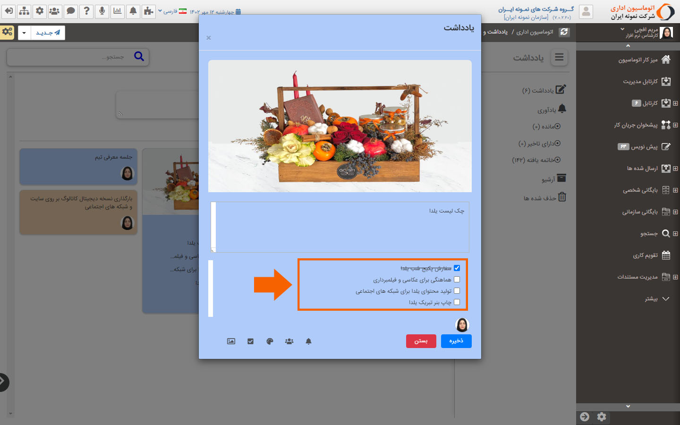Open the color palette picker in the note dialog
The image size is (680, 425).
pos(270,341)
